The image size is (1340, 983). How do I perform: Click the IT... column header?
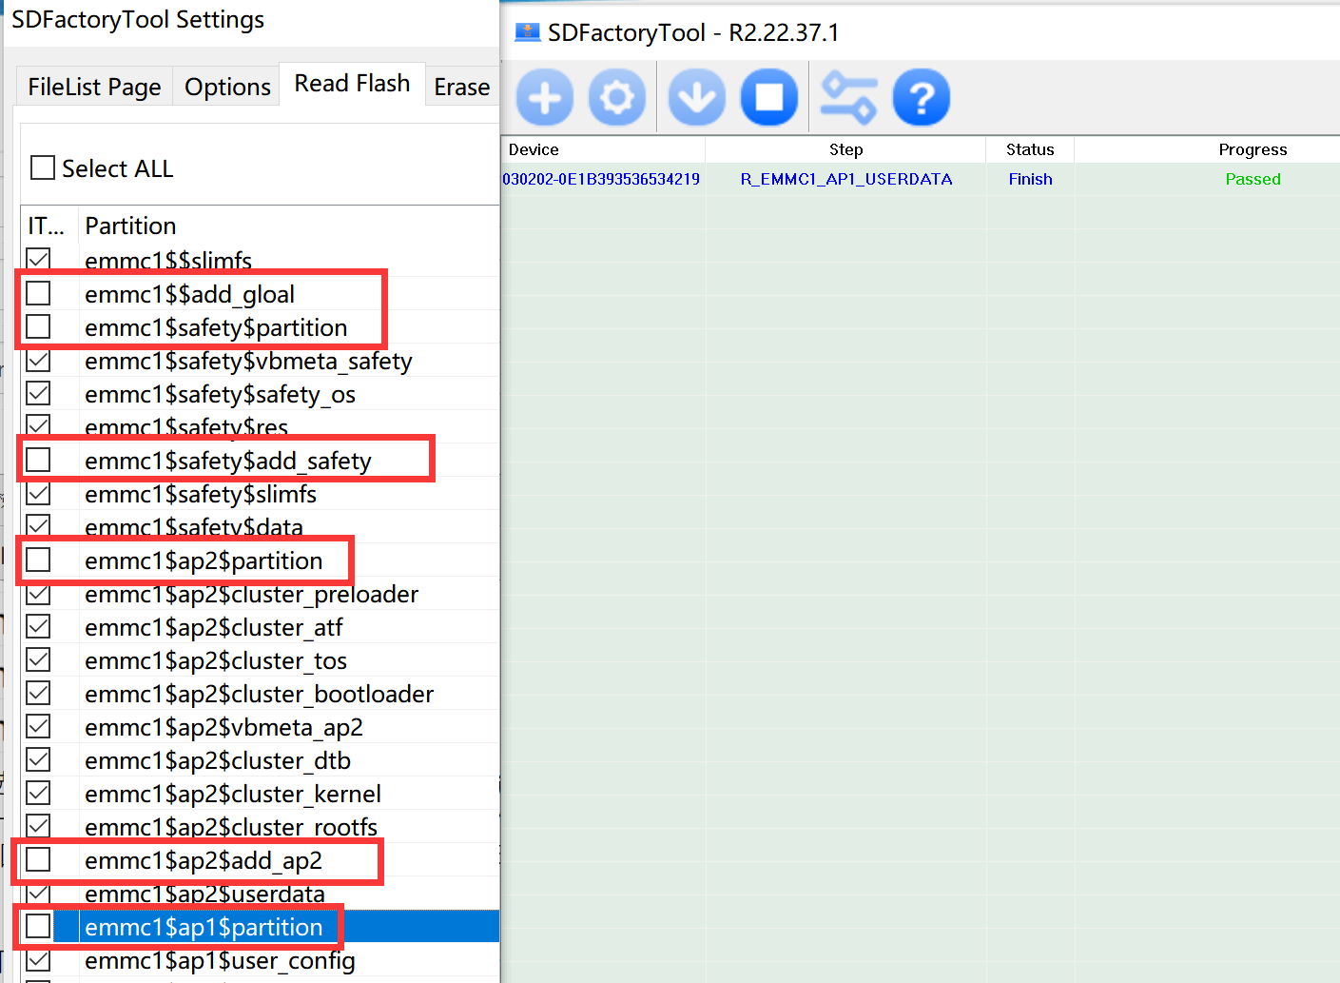click(46, 226)
